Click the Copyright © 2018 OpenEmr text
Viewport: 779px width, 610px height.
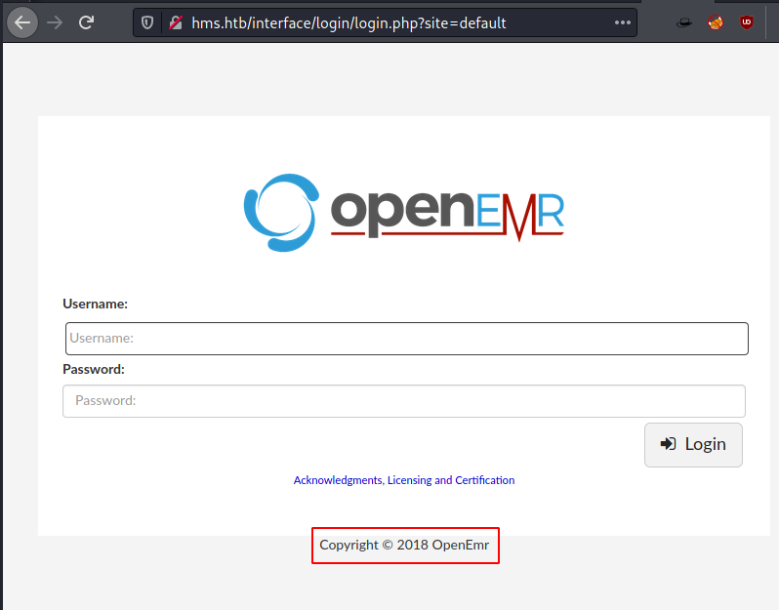click(404, 545)
